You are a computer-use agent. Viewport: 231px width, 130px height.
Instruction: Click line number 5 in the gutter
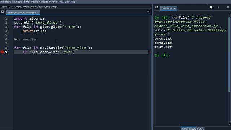(x=6, y=35)
